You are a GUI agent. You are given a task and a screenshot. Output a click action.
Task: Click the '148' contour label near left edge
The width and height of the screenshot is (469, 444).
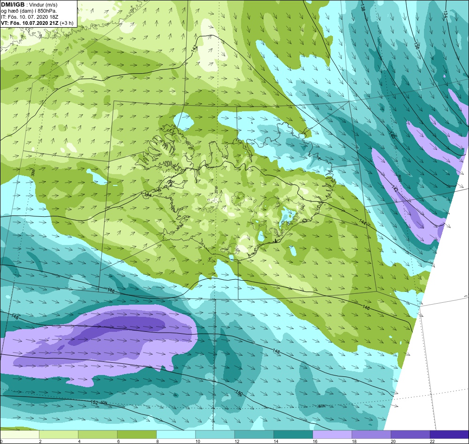pyautogui.click(x=15, y=316)
